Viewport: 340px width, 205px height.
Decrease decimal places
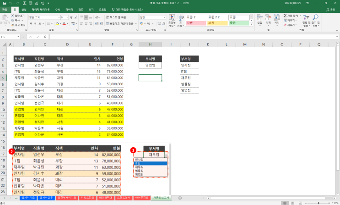(x=164, y=23)
